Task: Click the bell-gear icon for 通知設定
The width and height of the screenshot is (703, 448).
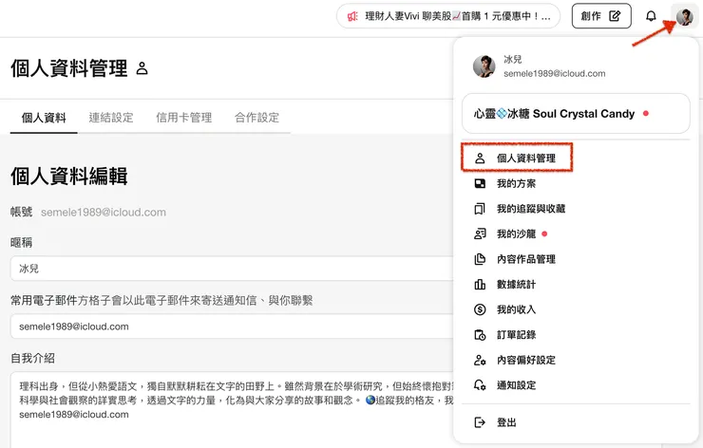Action: (x=480, y=384)
